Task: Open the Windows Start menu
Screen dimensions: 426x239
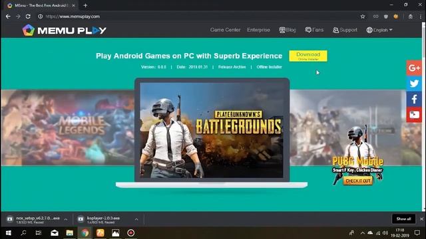Action: click(x=8, y=233)
